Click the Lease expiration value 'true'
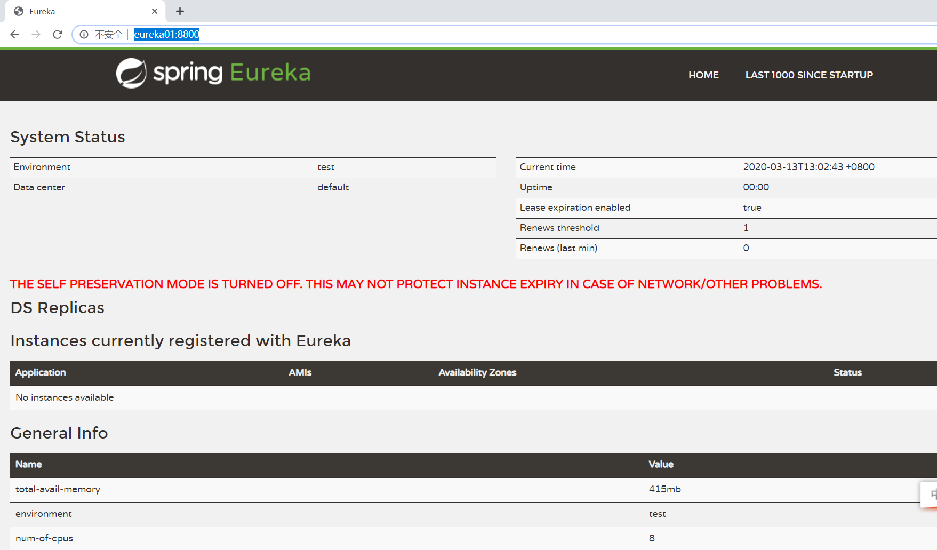Viewport: 937px width, 550px height. pos(752,208)
